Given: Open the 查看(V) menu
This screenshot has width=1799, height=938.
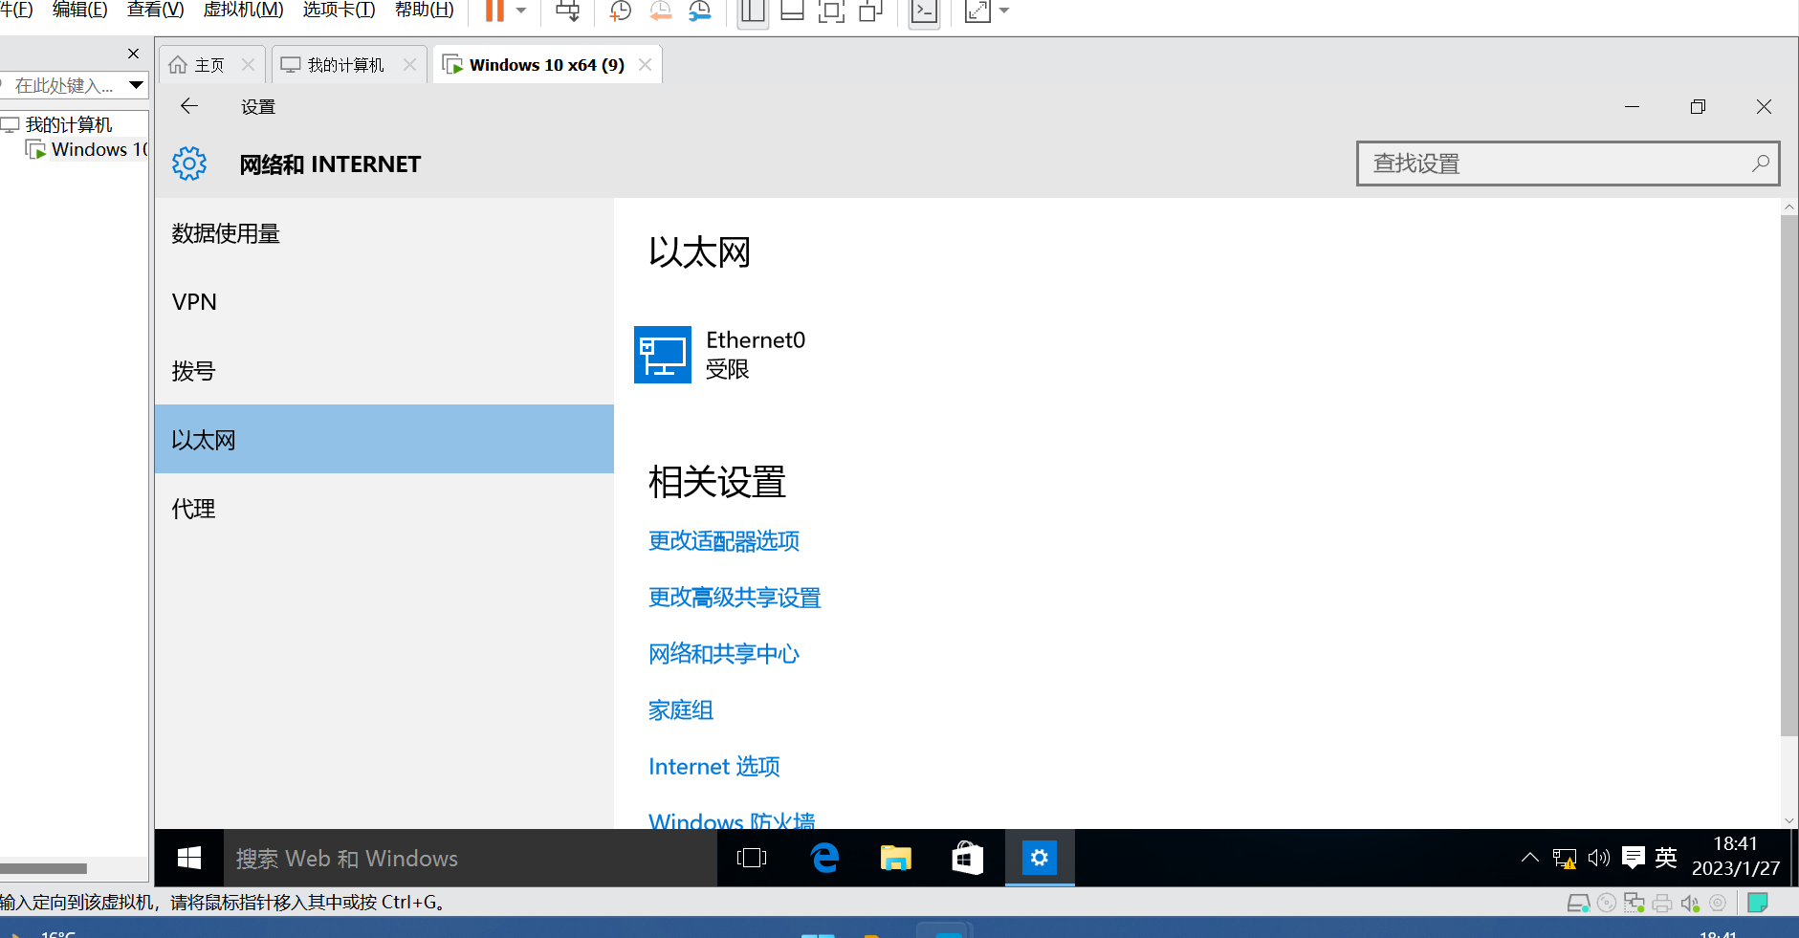Looking at the screenshot, I should [x=156, y=10].
